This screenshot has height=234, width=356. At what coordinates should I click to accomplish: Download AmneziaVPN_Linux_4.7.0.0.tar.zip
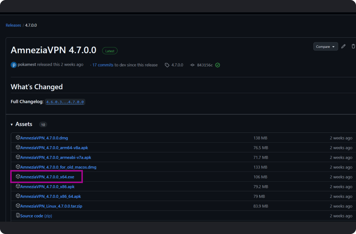pos(51,206)
